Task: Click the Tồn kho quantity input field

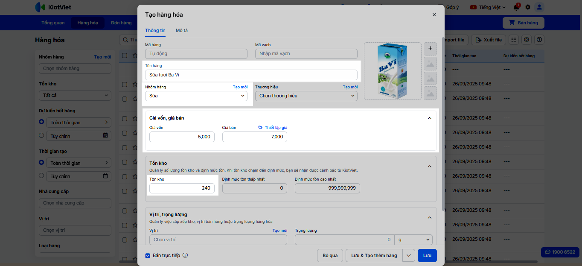Action: [x=182, y=188]
